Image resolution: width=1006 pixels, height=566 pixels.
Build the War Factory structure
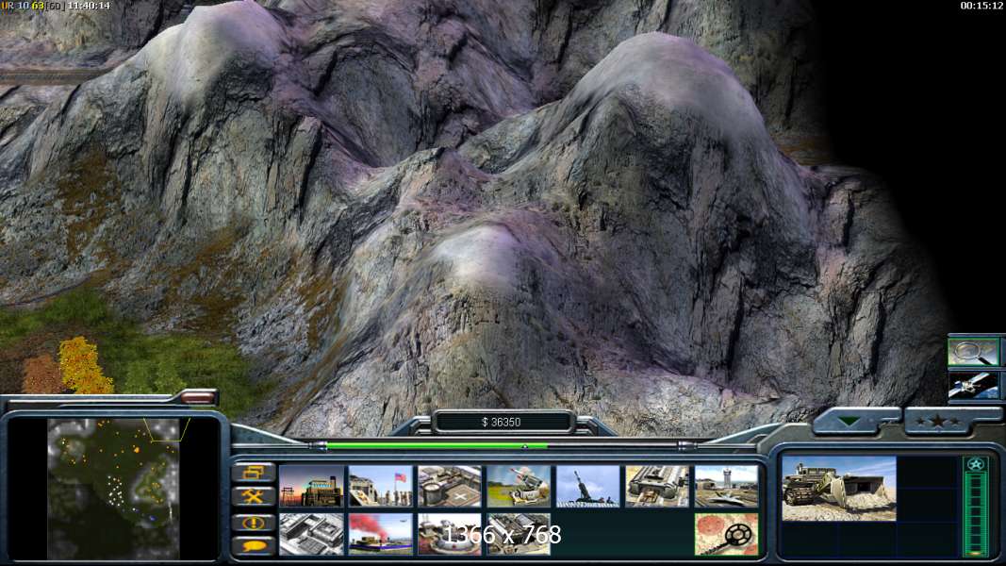coord(657,487)
